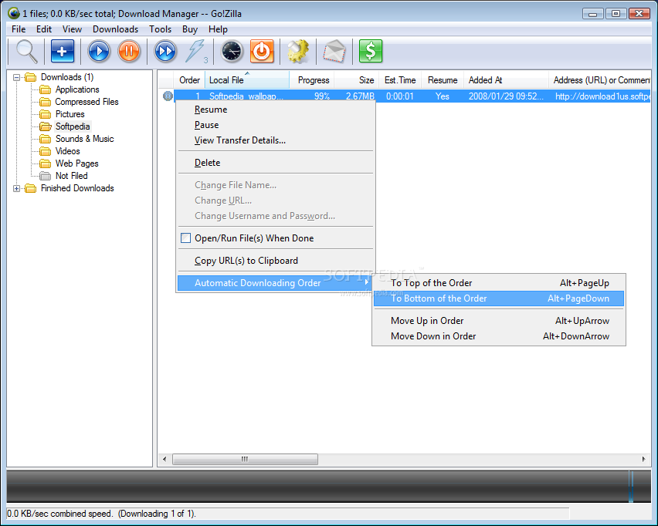Click the fast-forward resume all icon
This screenshot has height=526, width=658.
pyautogui.click(x=165, y=51)
